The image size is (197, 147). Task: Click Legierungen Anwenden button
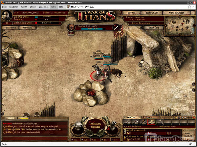pos(96,126)
